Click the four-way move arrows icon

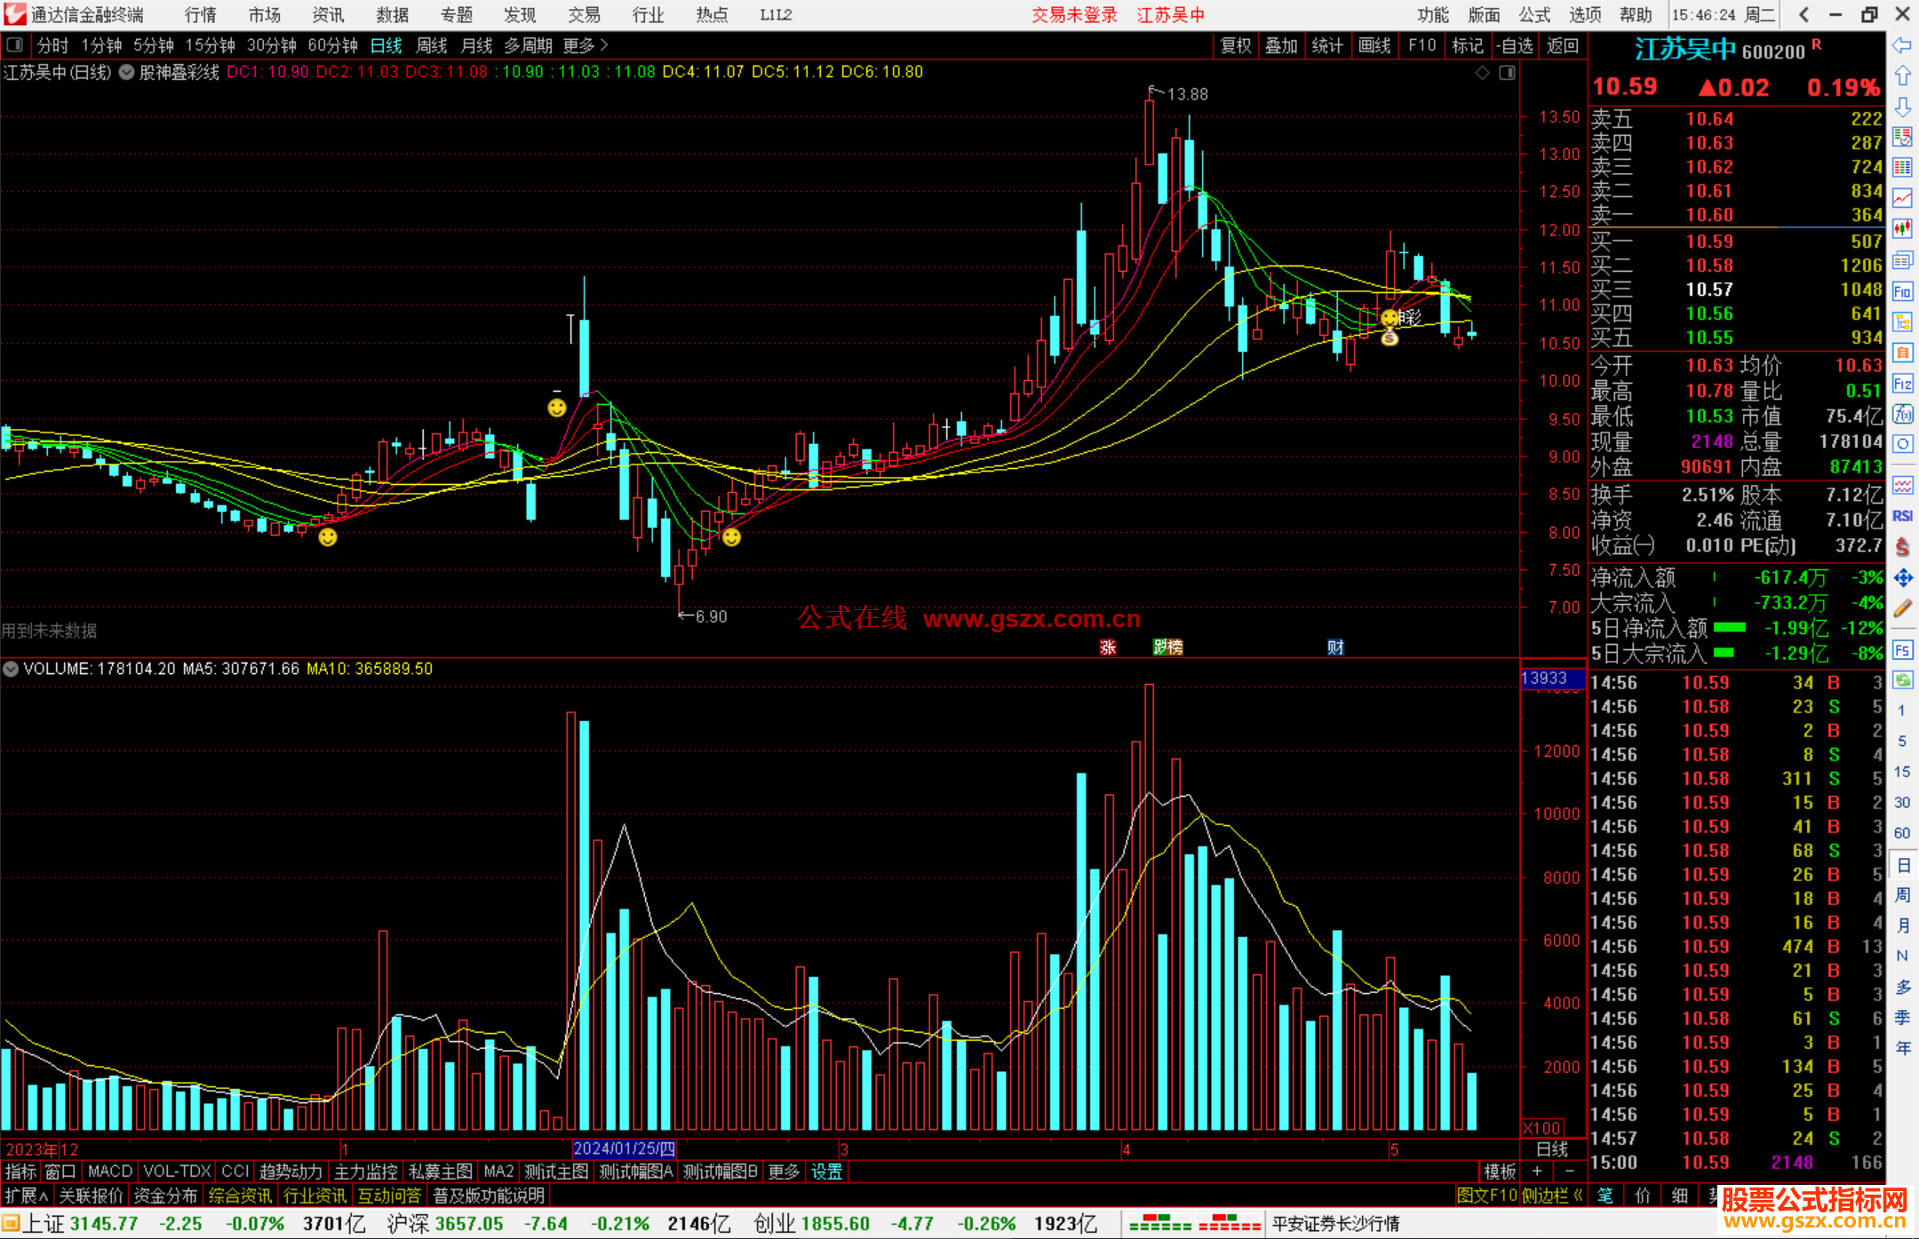tap(1902, 578)
